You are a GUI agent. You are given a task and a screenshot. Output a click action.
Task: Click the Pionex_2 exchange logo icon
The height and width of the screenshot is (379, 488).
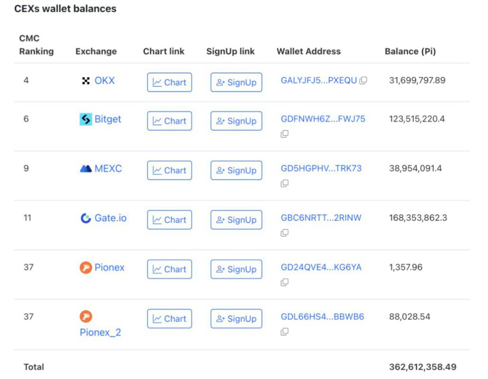pos(86,317)
